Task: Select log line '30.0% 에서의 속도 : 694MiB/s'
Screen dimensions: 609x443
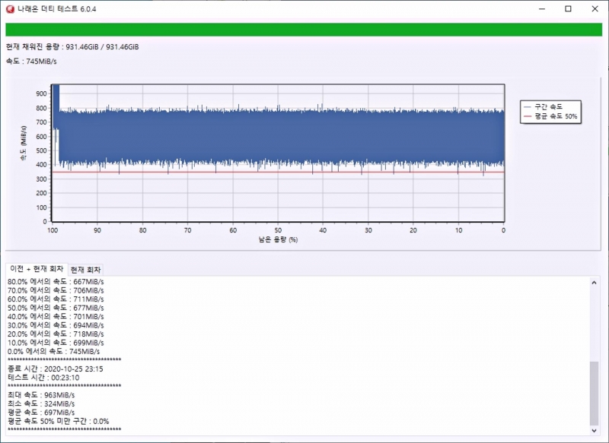Action: coord(56,325)
